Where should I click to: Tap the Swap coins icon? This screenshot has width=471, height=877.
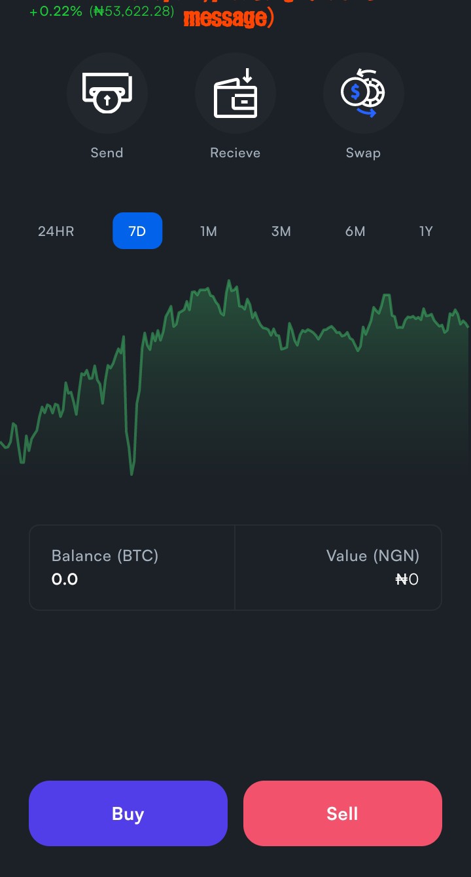363,93
